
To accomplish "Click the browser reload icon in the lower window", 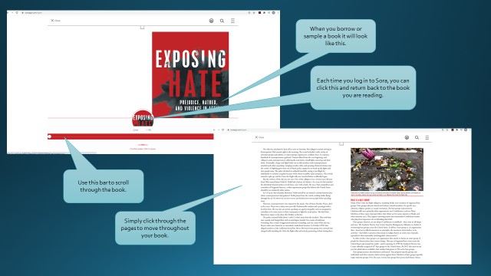I will click(x=223, y=130).
